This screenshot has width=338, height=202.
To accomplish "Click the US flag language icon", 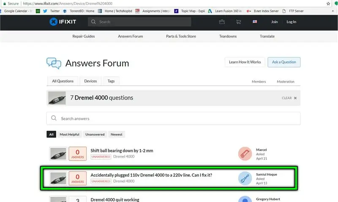I will click(x=255, y=22).
